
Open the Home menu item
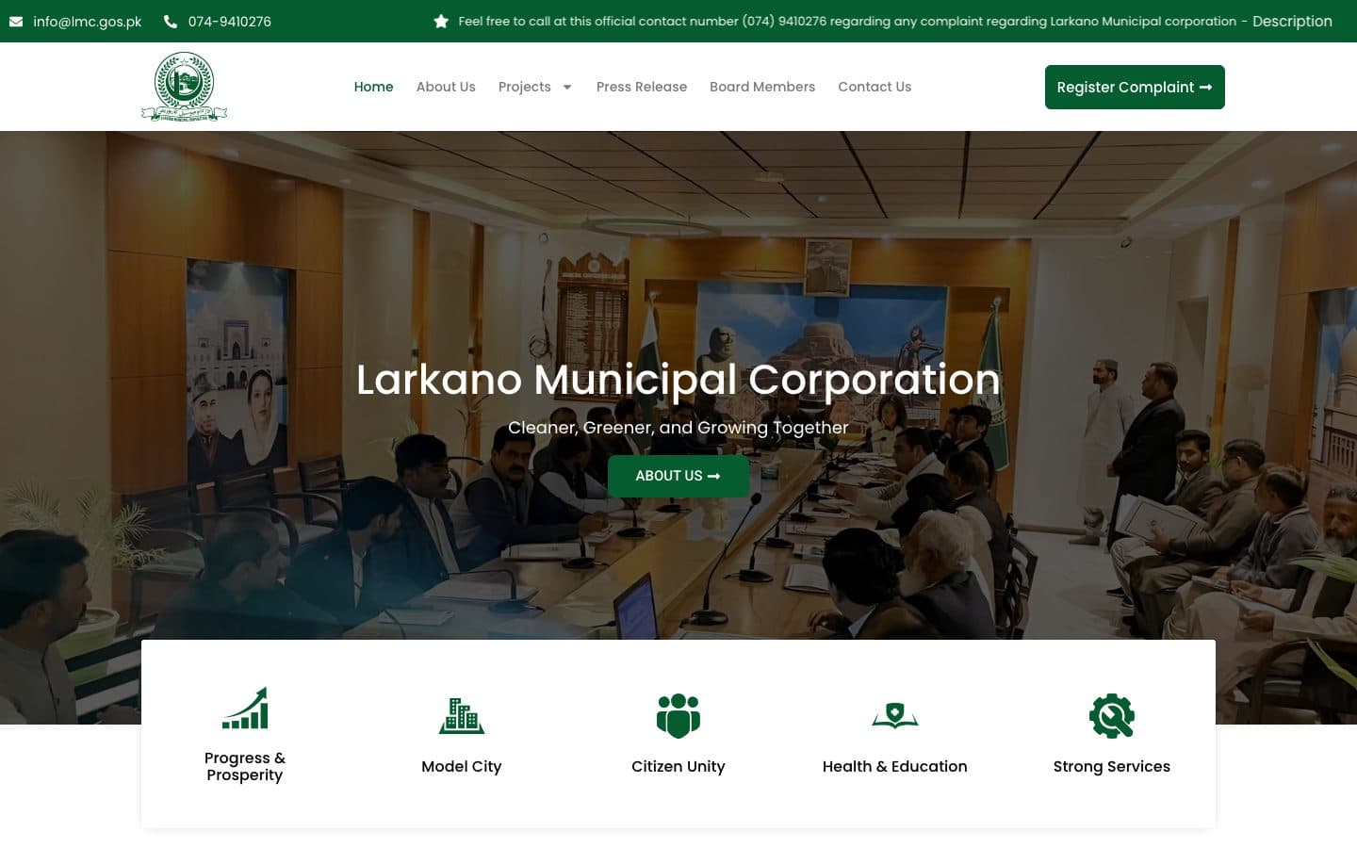374,87
